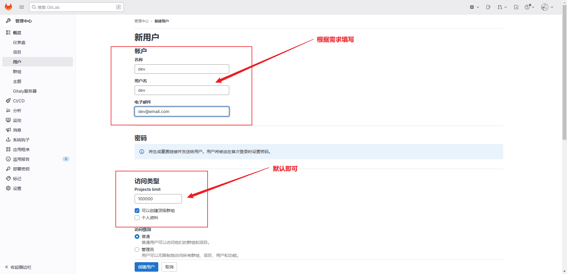Click the 标记 label icon
This screenshot has width=567, height=274.
(8, 178)
